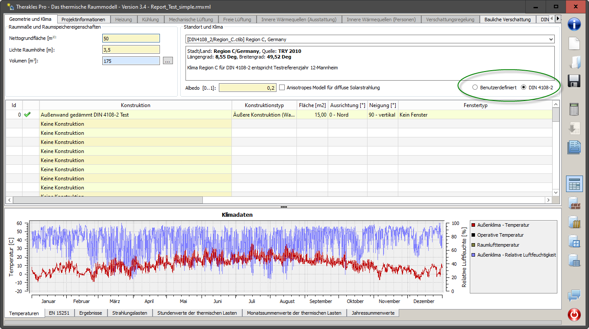The width and height of the screenshot is (589, 329).
Task: Save the project with the floppy disk icon
Action: pyautogui.click(x=574, y=81)
